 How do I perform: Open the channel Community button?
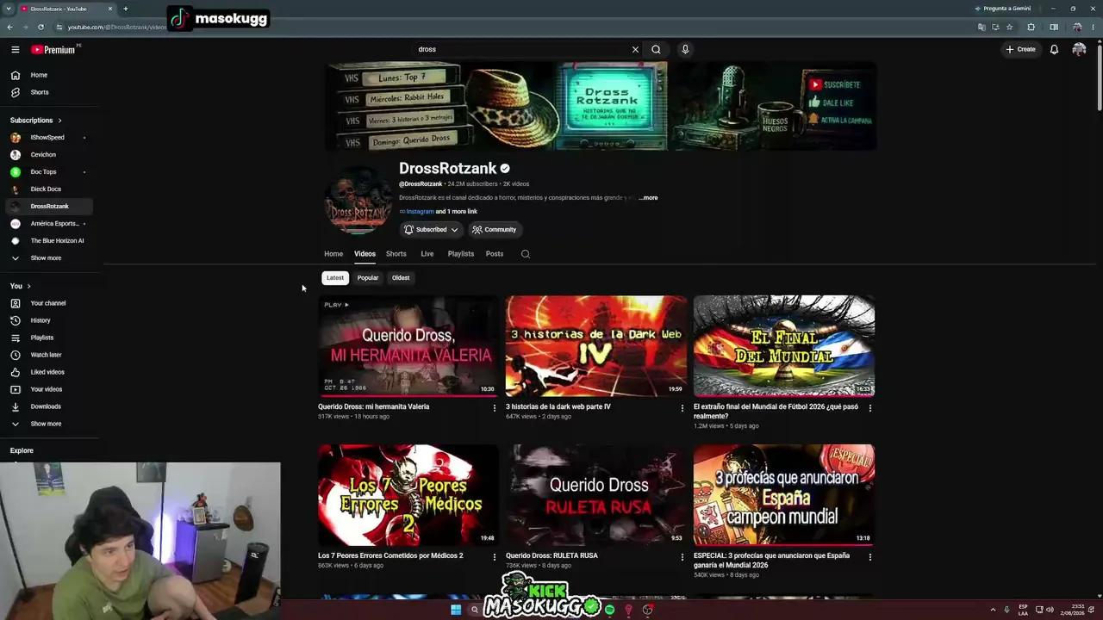coord(494,230)
